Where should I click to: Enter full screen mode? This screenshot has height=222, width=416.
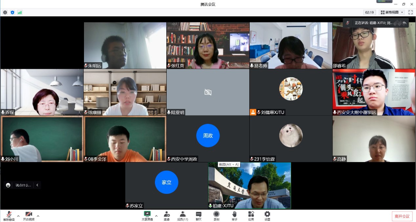tap(410, 12)
